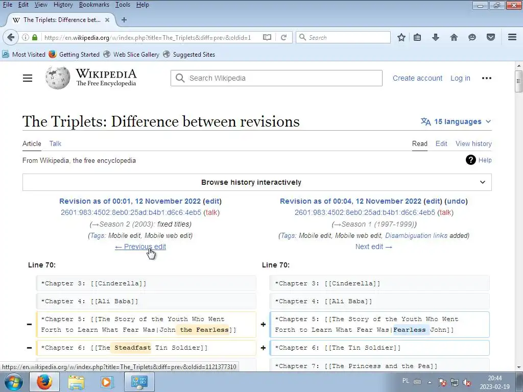Open the View menu

click(41, 5)
